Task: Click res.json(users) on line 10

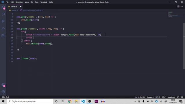Action: pyautogui.click(x=30, y=20)
